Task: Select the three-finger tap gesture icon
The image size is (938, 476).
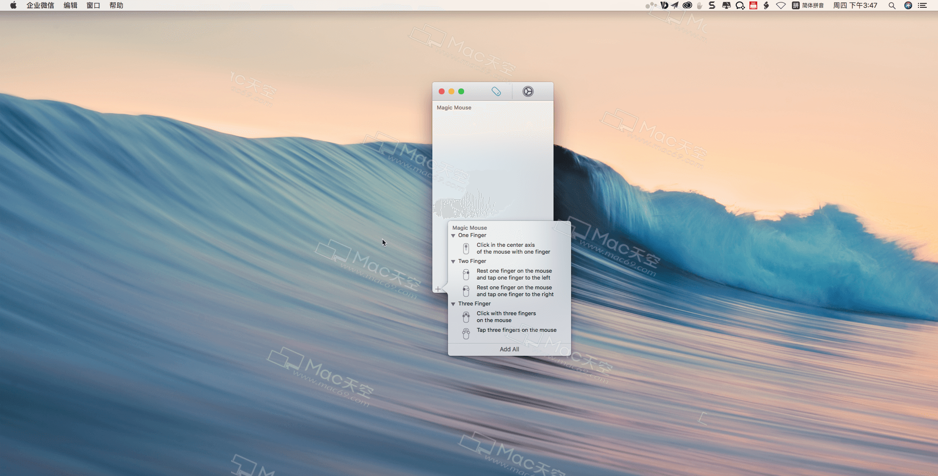Action: (x=466, y=333)
